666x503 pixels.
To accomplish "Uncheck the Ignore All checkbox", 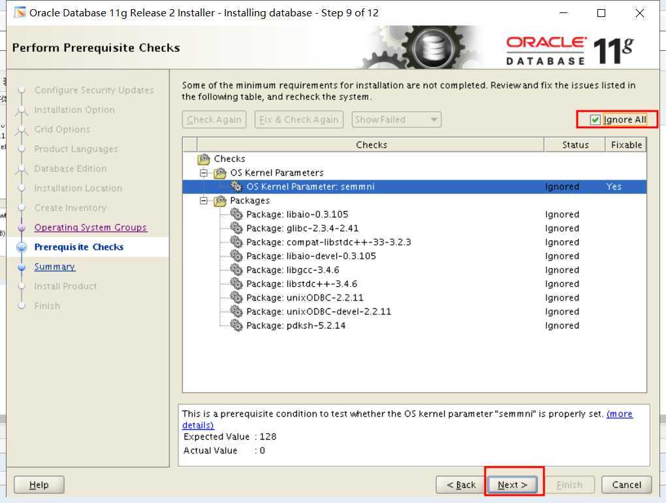I will click(x=595, y=120).
